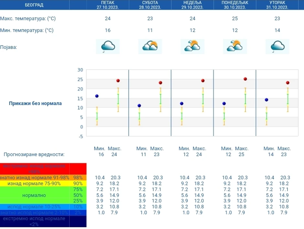Select the ПЕТАК 27.10.2023 column header
This screenshot has height=229, width=304.
click(x=108, y=5)
